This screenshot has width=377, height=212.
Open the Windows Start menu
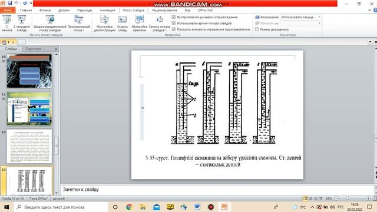pyautogui.click(x=6, y=207)
